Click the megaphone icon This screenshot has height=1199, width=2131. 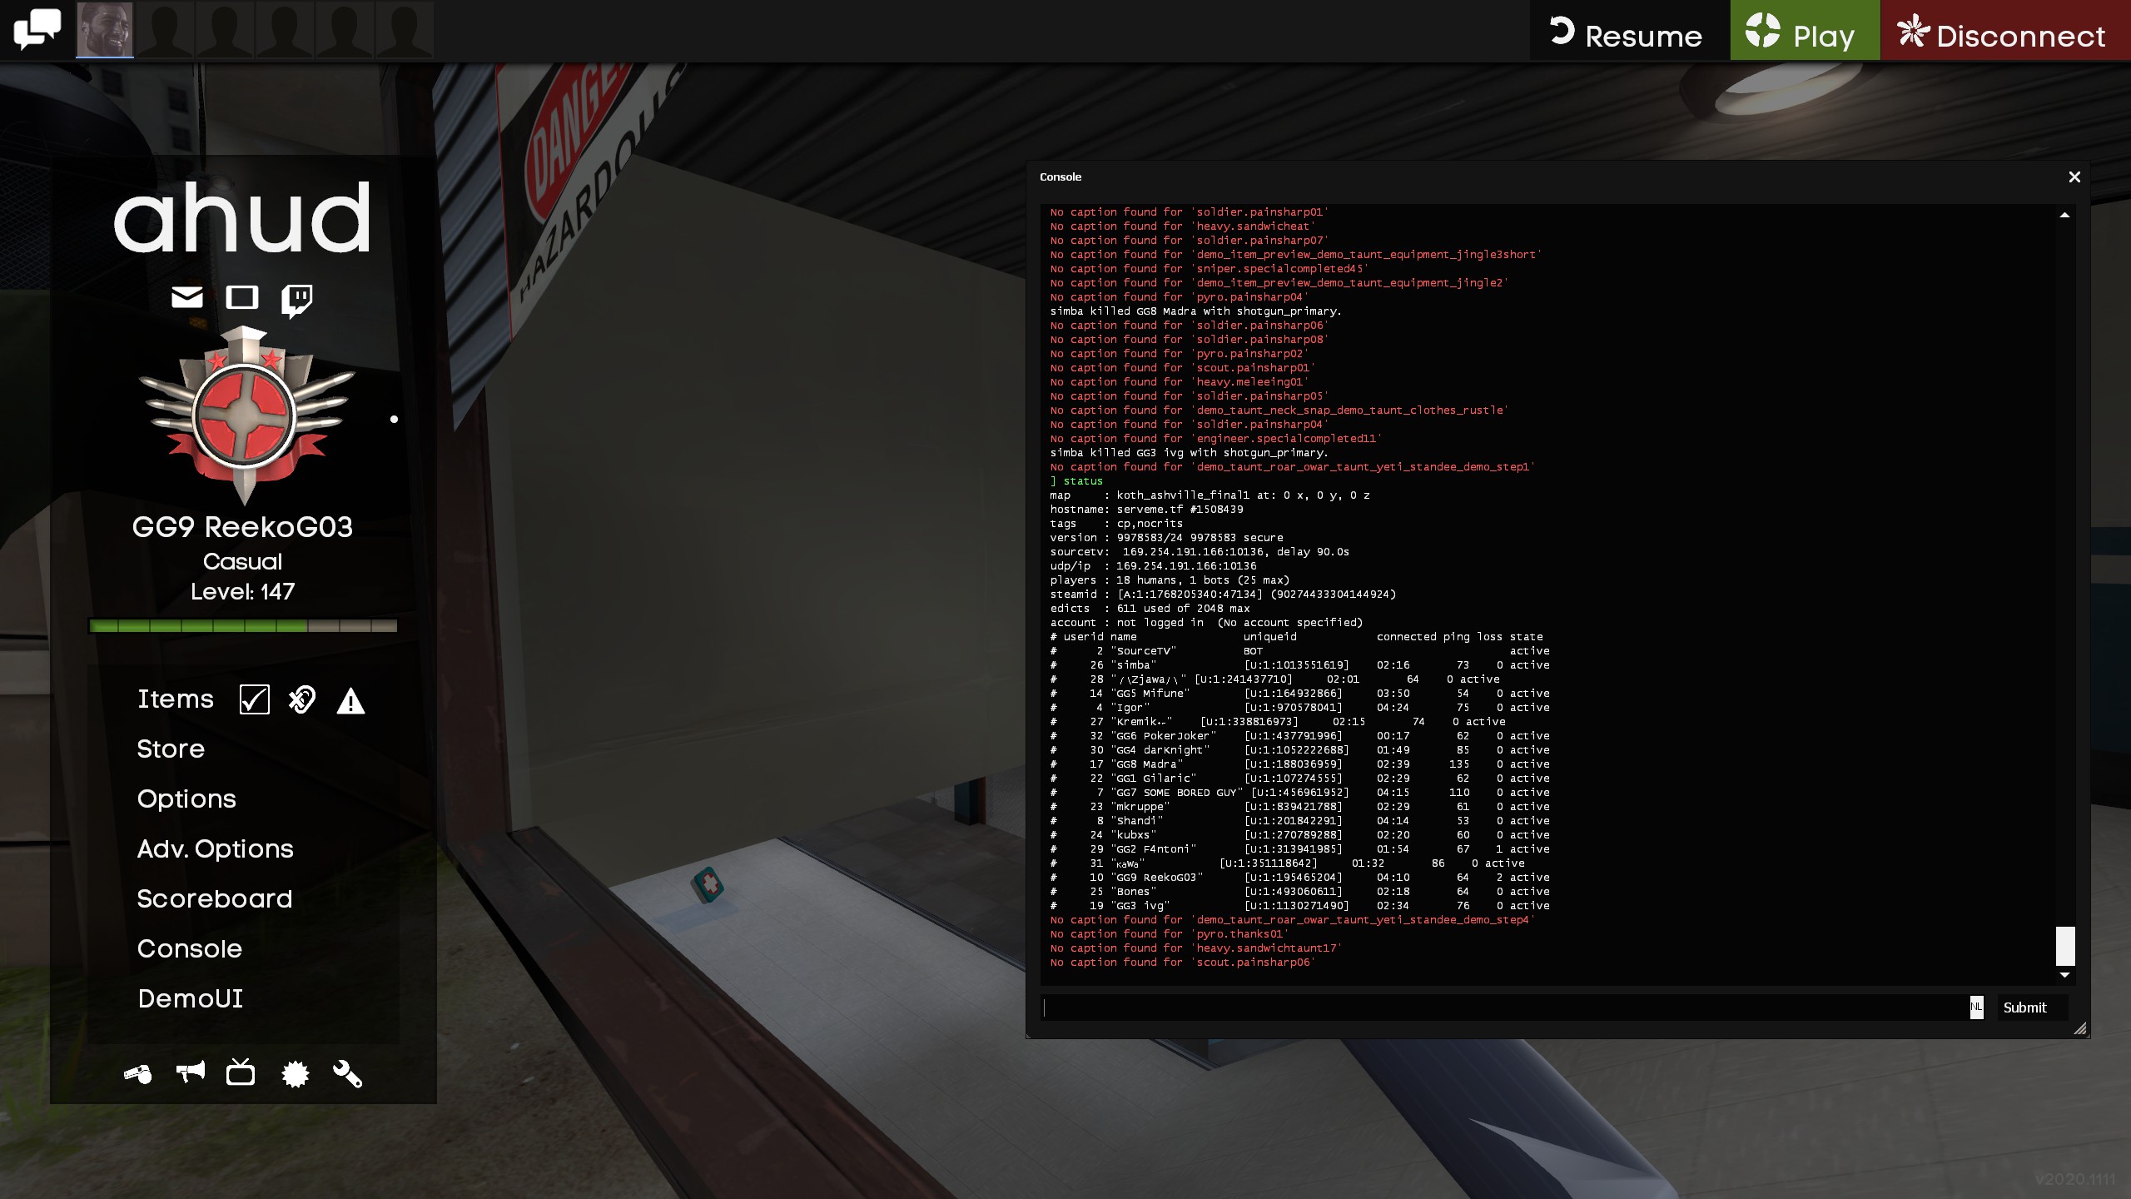[191, 1072]
